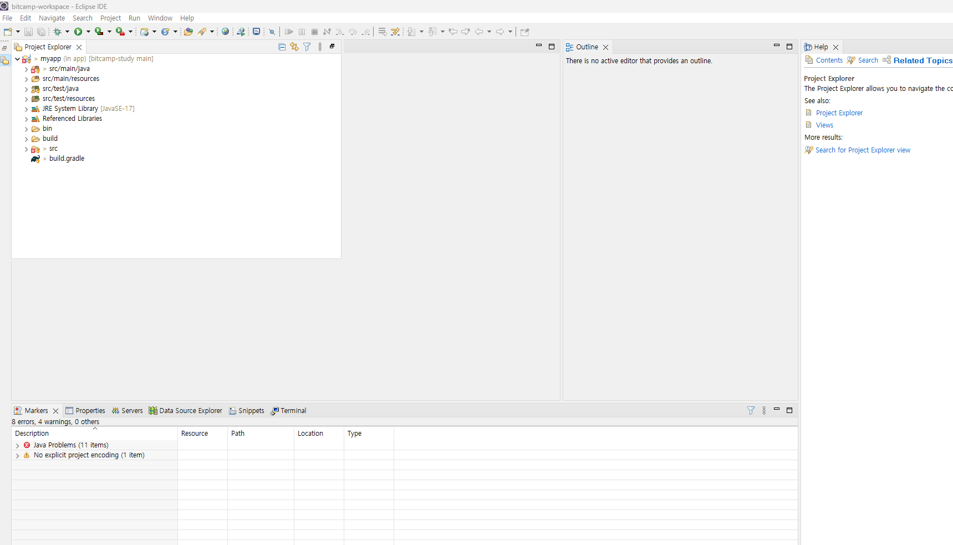Open the Snippets tab
This screenshot has height=545, width=953.
pos(247,411)
